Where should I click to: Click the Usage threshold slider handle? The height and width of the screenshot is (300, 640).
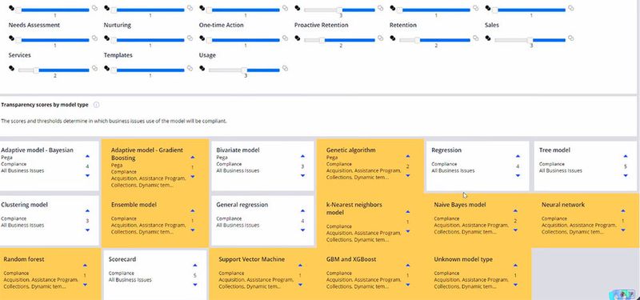pyautogui.click(x=244, y=70)
